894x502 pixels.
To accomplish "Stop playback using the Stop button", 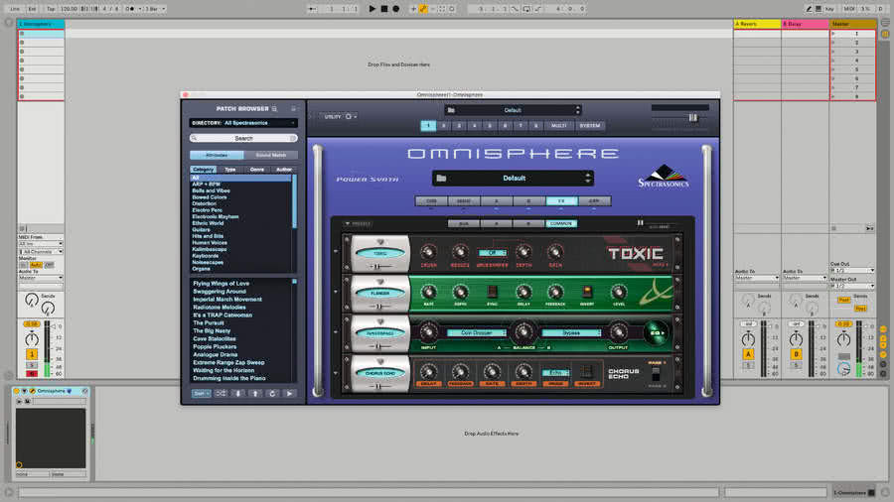I will 384,9.
